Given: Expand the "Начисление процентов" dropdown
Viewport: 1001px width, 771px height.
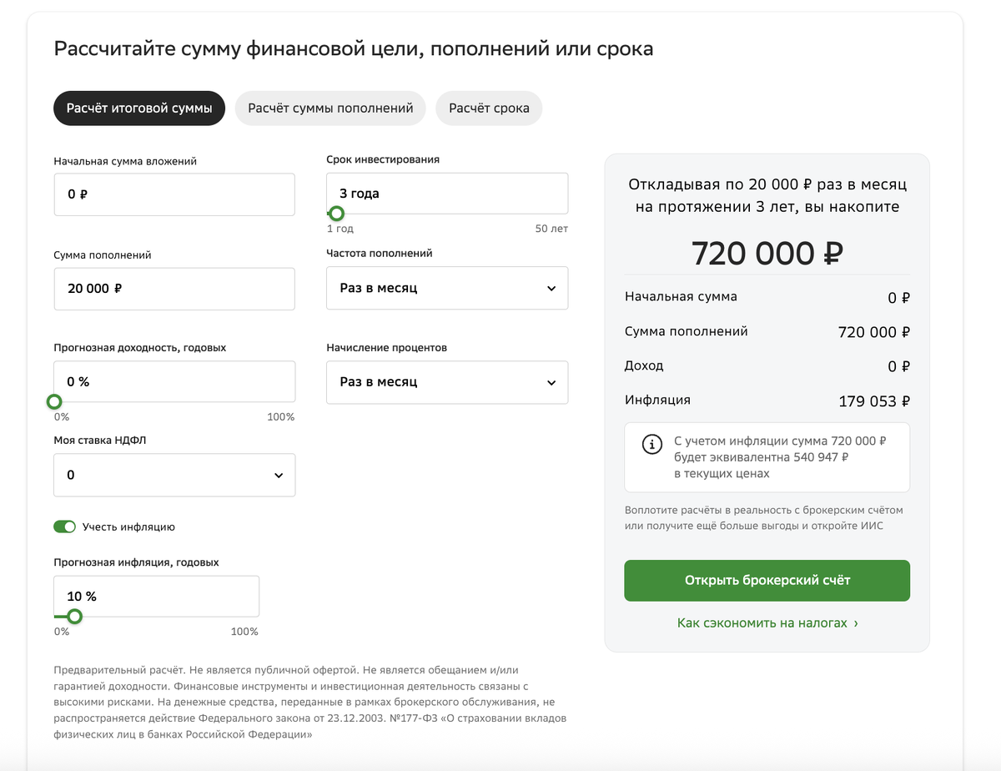Looking at the screenshot, I should click(447, 382).
